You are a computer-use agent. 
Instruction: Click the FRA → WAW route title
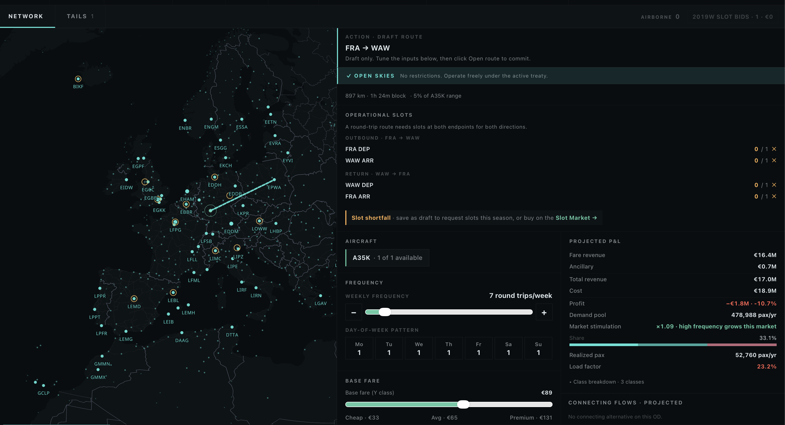coord(367,48)
